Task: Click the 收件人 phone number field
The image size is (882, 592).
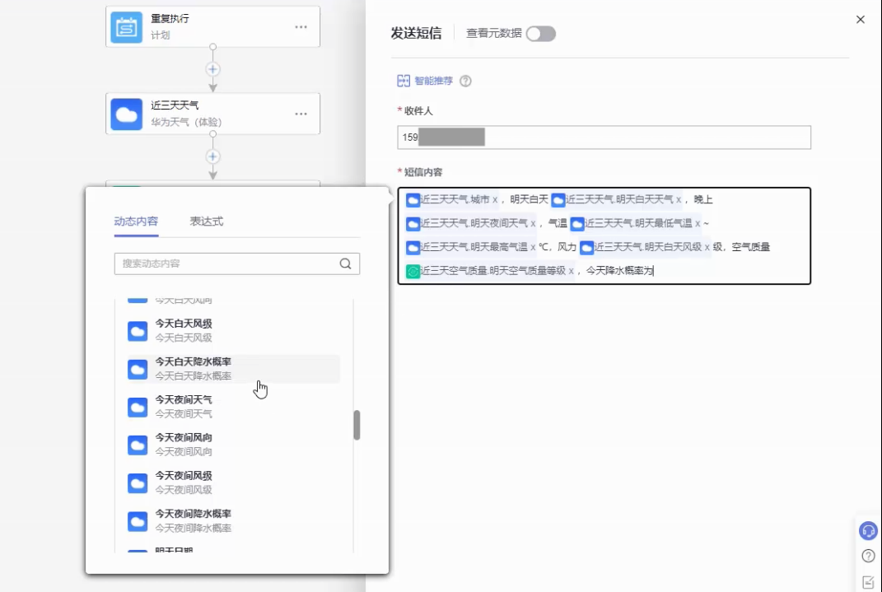Action: [604, 138]
